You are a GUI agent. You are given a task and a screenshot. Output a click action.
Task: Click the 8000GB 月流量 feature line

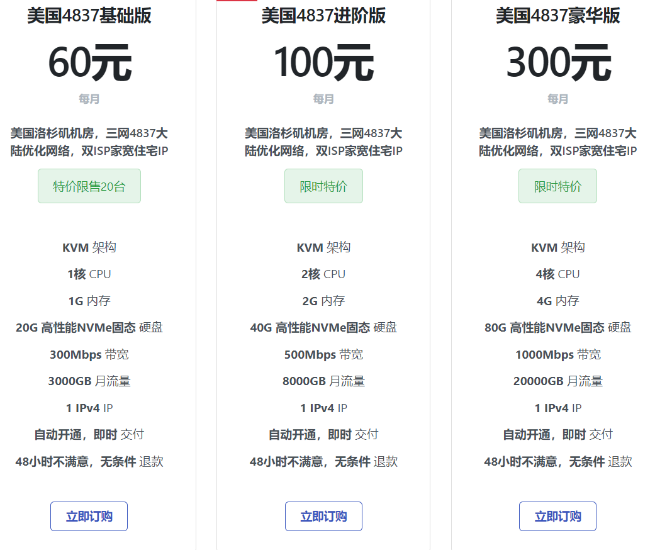click(x=323, y=381)
